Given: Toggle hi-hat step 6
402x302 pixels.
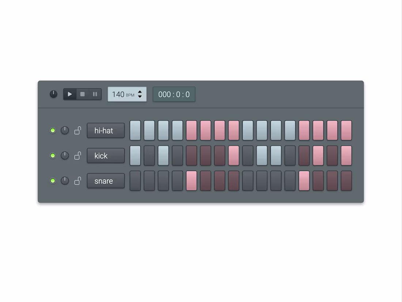Looking at the screenshot, I should 206,130.
